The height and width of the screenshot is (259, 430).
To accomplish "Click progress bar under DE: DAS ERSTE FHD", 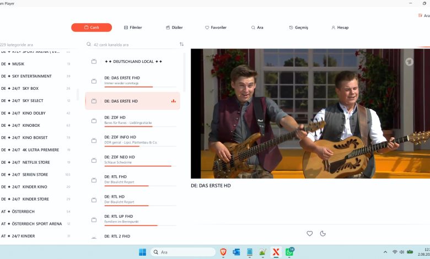I will 140,87.
